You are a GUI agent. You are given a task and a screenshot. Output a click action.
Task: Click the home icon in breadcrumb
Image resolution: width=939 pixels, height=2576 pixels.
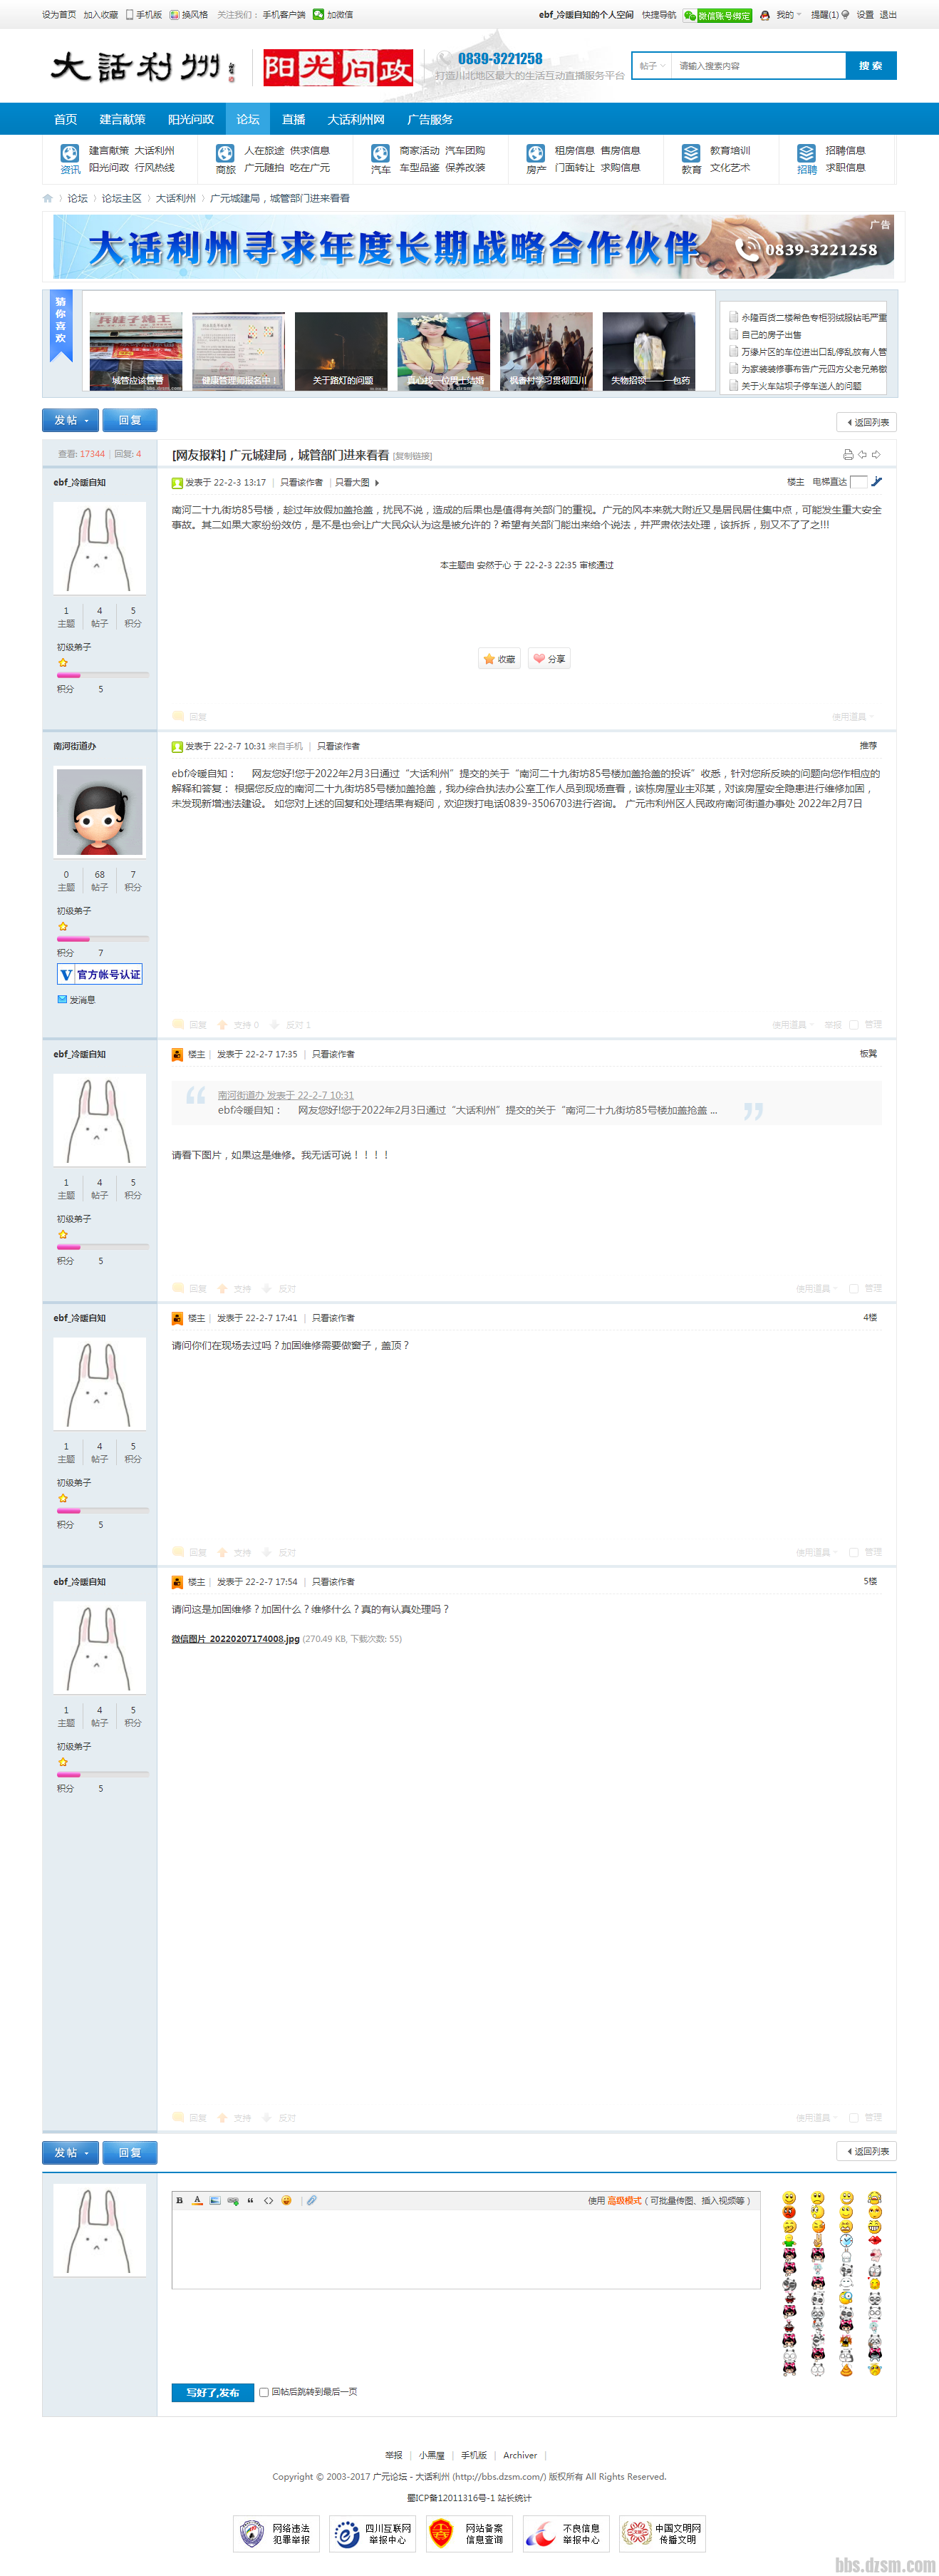48,199
